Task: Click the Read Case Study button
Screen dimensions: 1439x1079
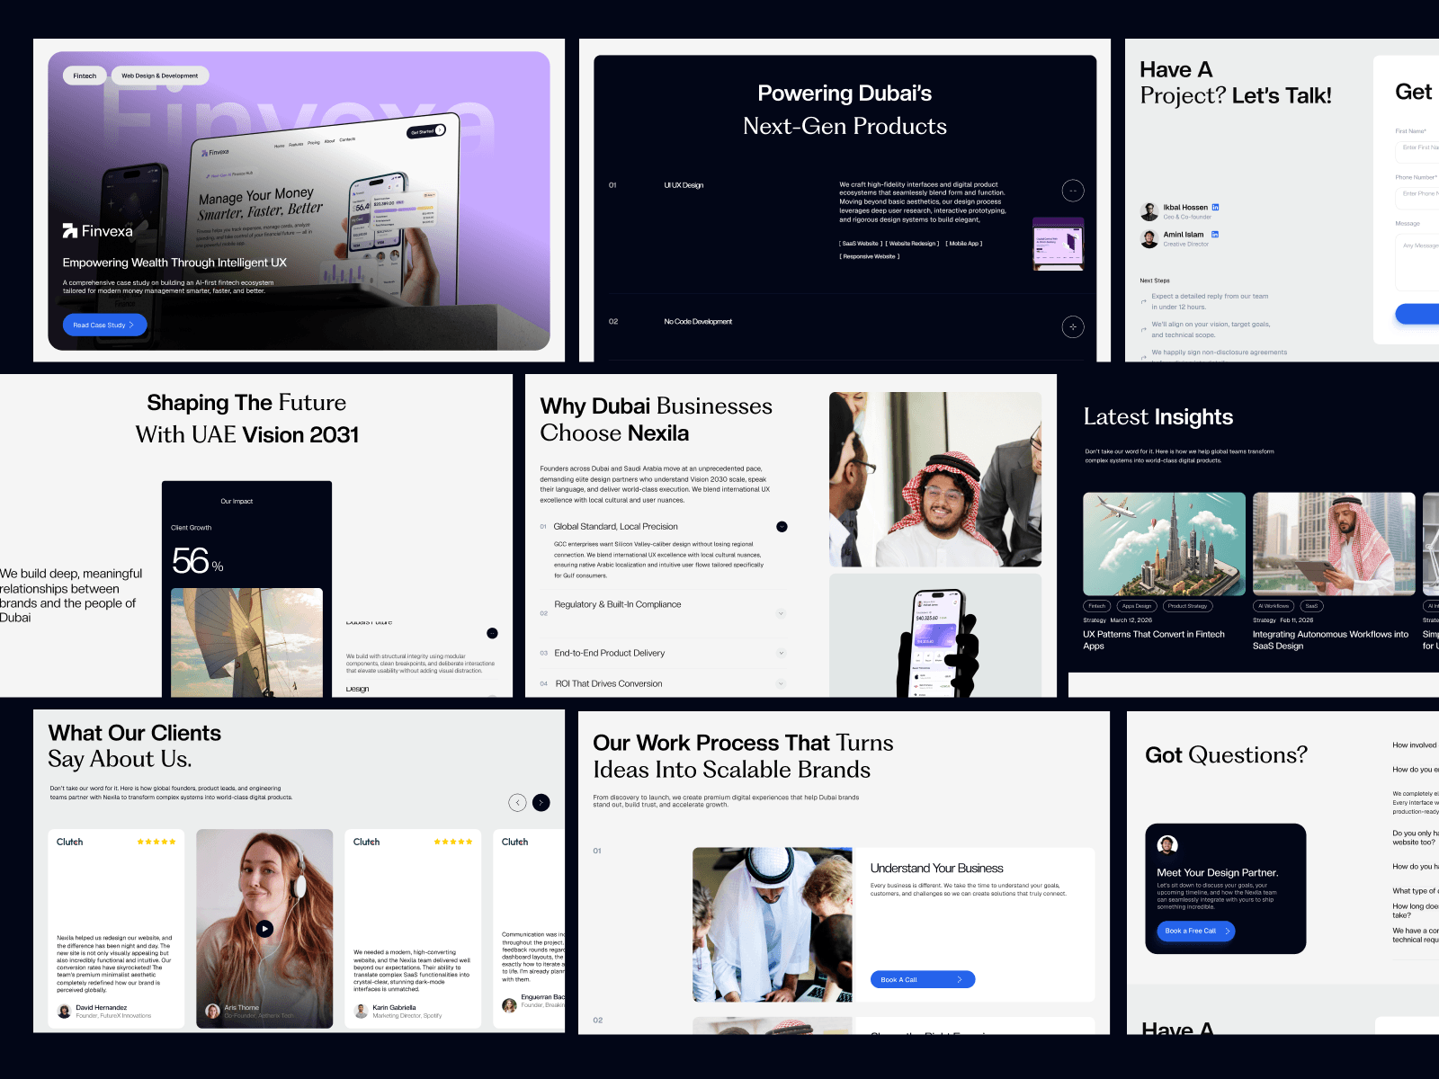Action: click(x=104, y=325)
